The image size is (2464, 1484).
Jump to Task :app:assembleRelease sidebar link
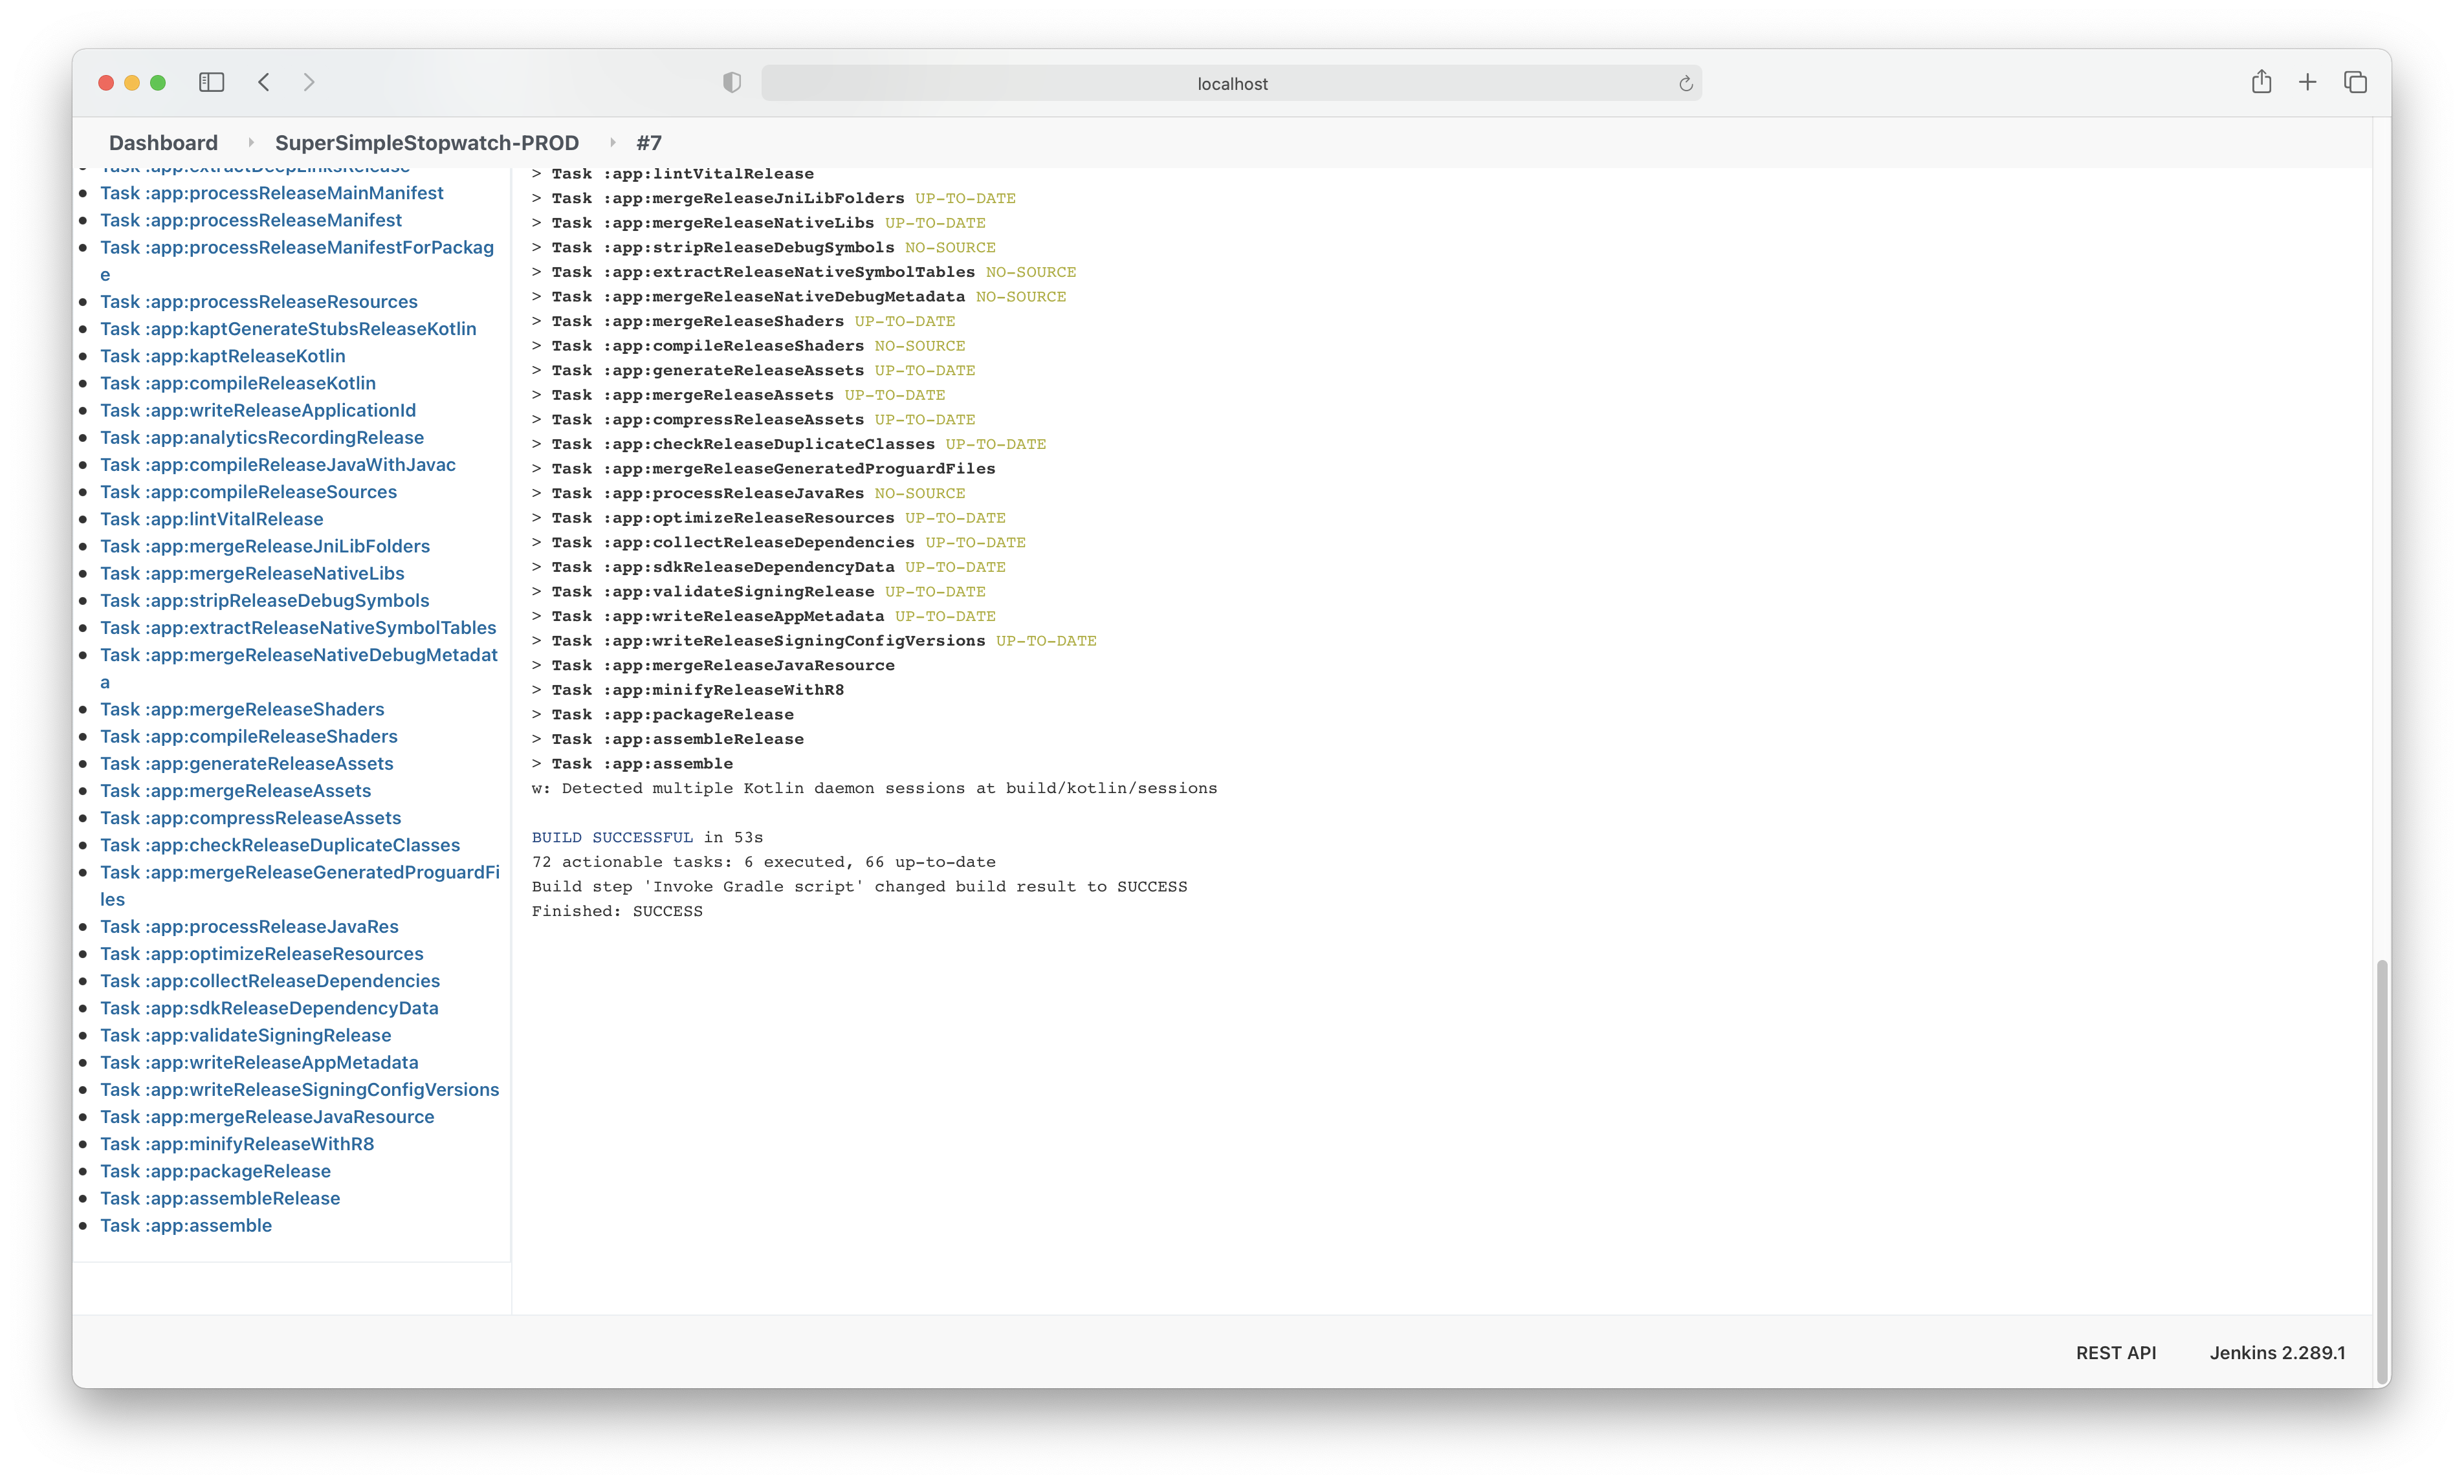click(x=220, y=1198)
